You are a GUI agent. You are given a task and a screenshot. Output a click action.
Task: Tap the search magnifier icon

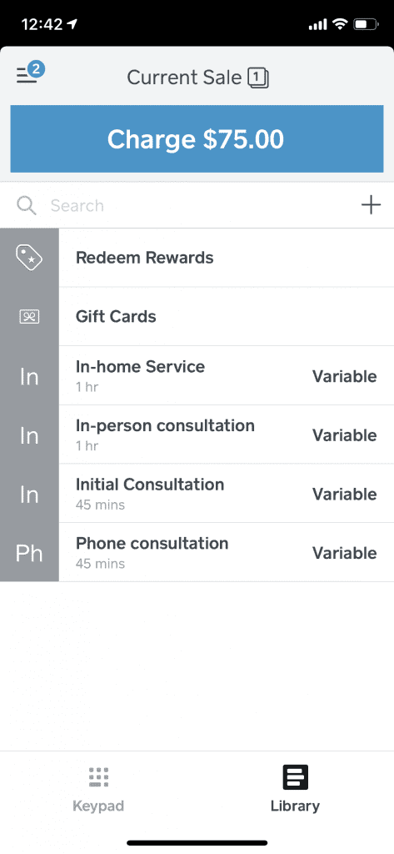[x=26, y=205]
